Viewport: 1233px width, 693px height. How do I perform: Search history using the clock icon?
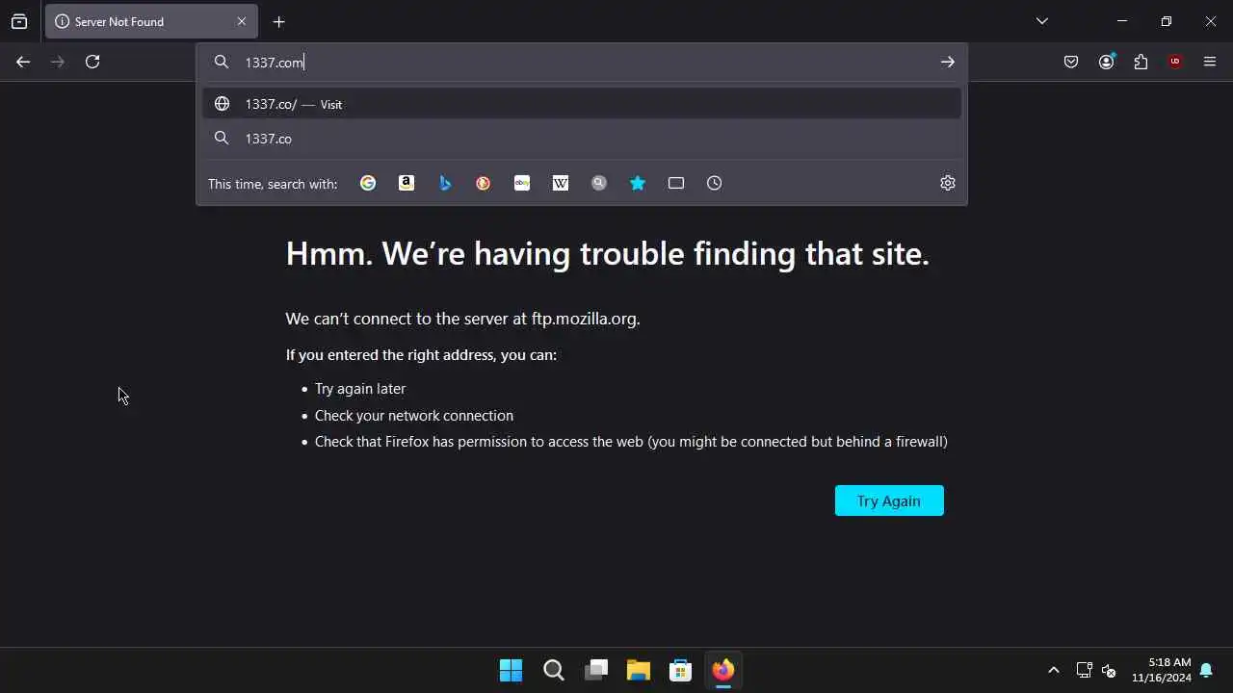click(715, 183)
